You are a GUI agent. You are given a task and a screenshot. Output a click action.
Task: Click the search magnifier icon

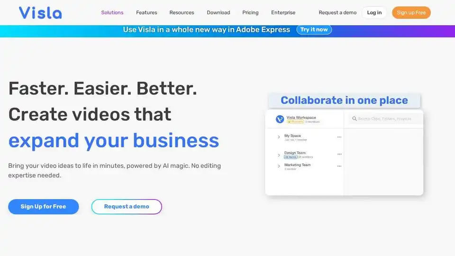(355, 119)
